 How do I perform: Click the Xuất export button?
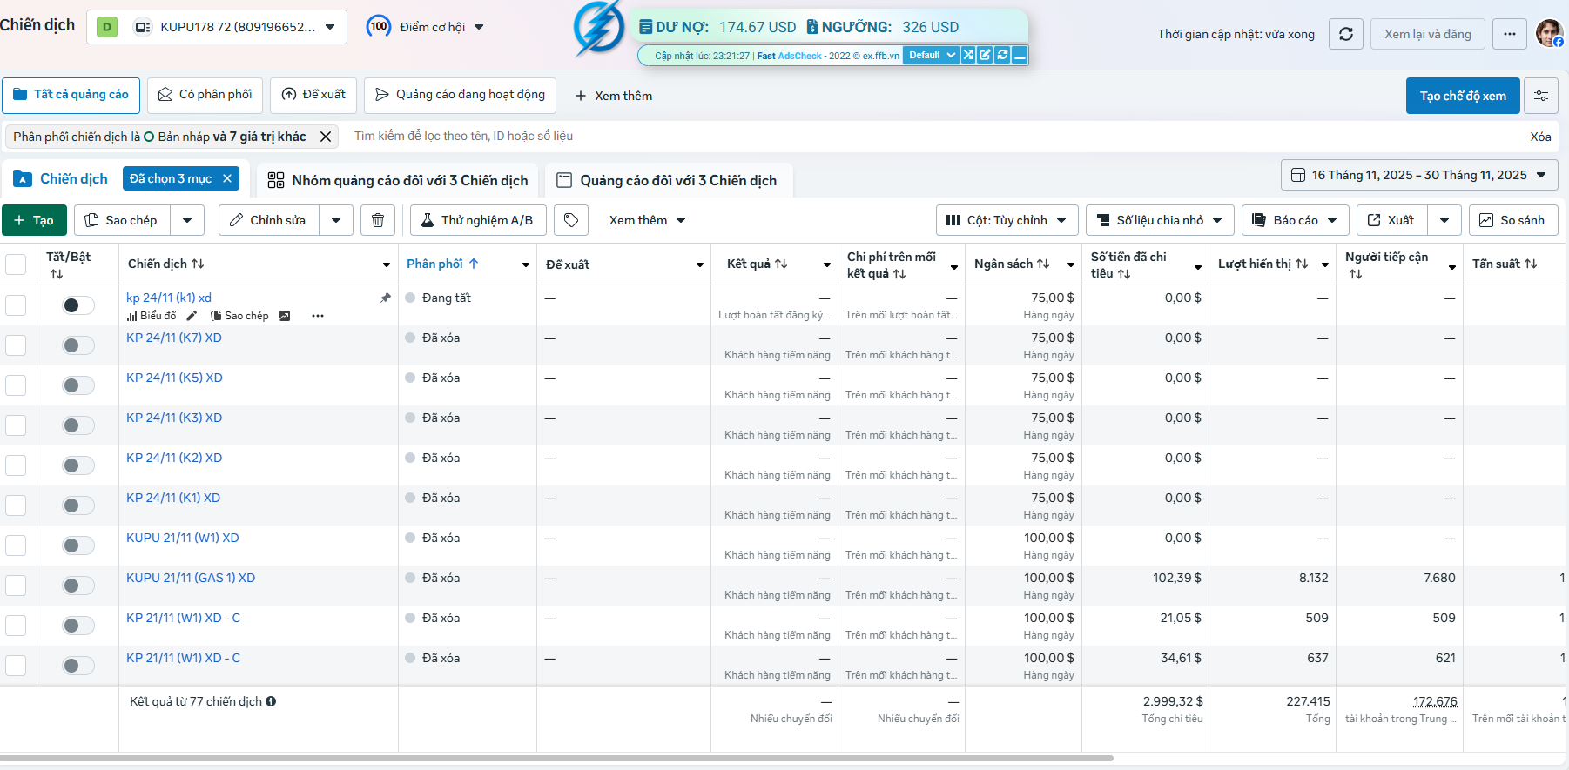[x=1391, y=220]
